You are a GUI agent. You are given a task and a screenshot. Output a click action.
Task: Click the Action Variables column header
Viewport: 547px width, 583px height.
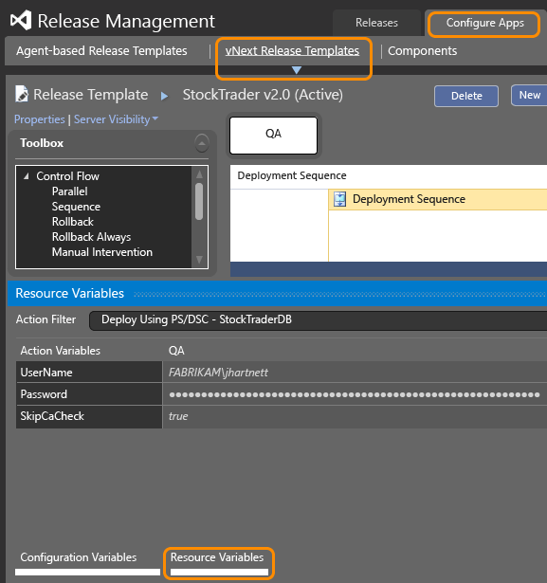coord(61,351)
